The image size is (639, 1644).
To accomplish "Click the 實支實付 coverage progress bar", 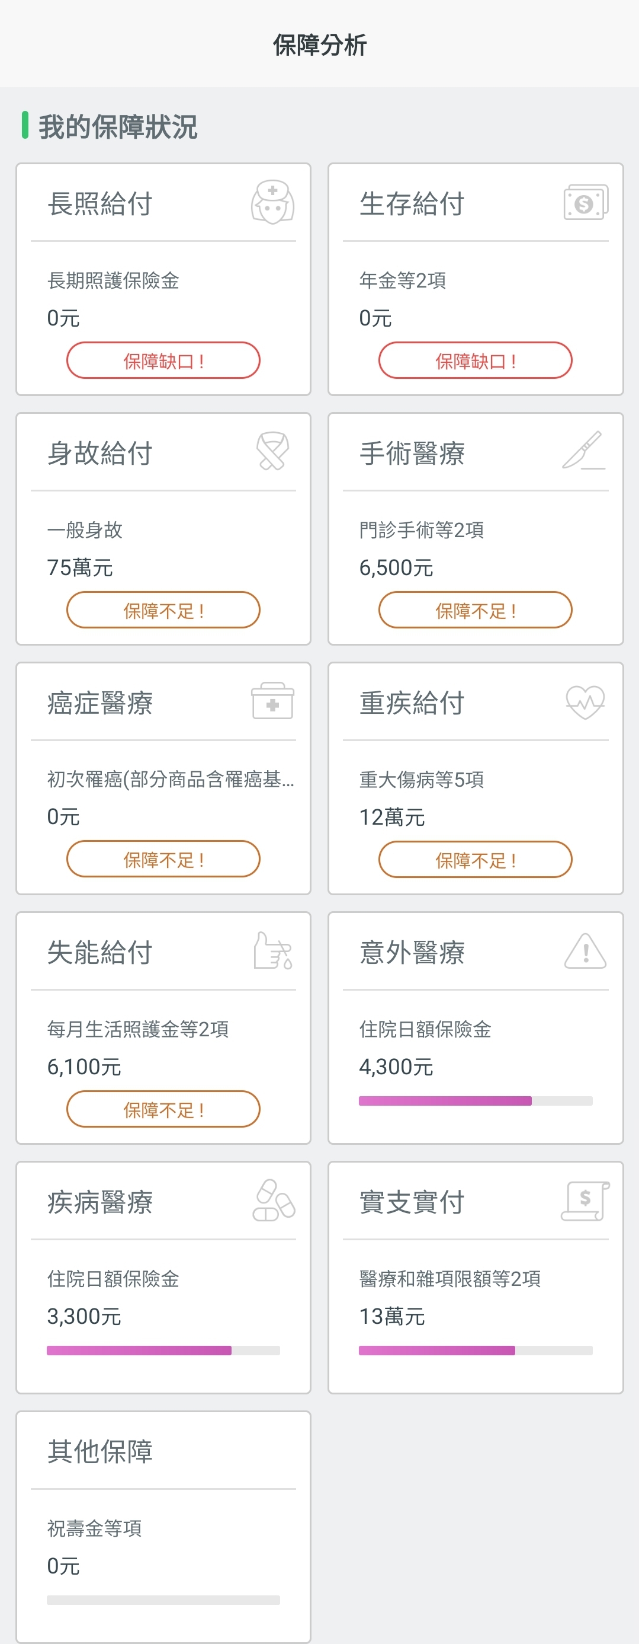I will [x=475, y=1351].
